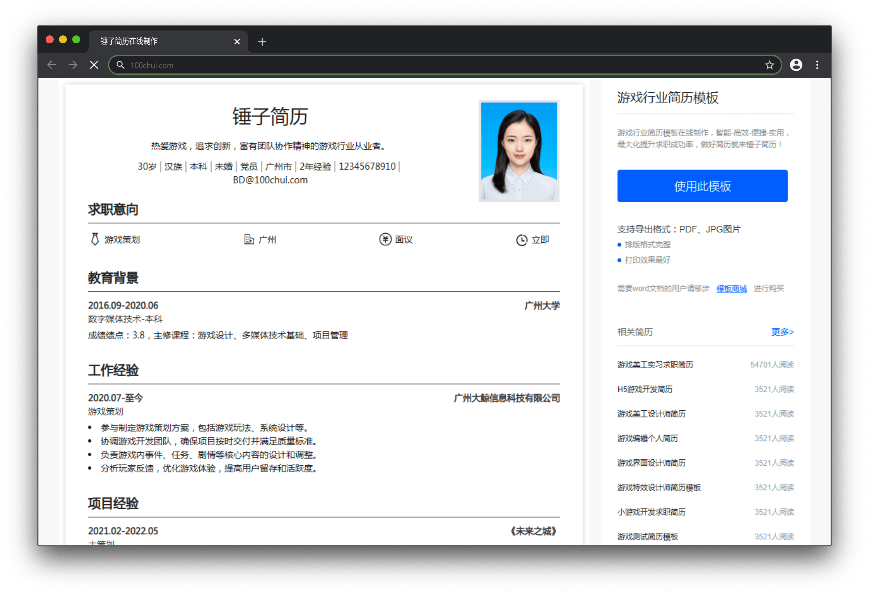Click the clock icon beside 立即
This screenshot has width=869, height=595.
(522, 240)
